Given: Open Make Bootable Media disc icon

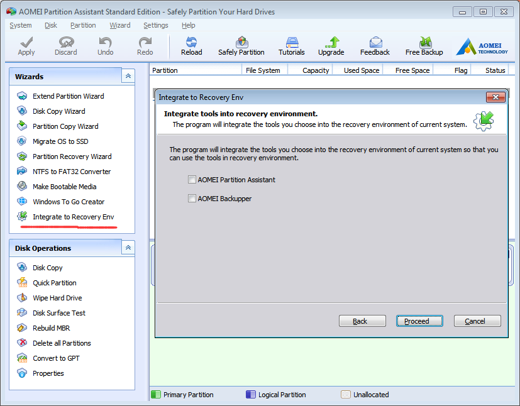Looking at the screenshot, I should click(x=22, y=186).
